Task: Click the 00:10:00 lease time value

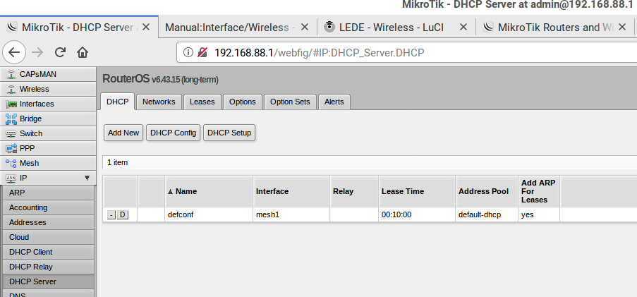Action: pos(396,215)
